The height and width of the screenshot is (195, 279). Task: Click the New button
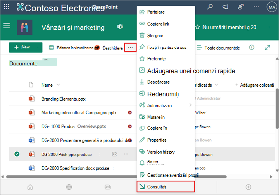point(26,47)
